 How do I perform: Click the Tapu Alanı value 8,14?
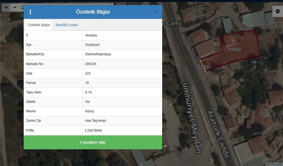[x=88, y=92]
